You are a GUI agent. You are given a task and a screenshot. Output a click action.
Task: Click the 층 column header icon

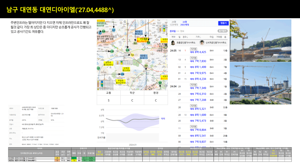(x=225, y=37)
